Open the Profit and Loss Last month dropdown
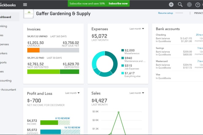Image resolution: width=203 pixels, height=135 pixels. click(72, 93)
